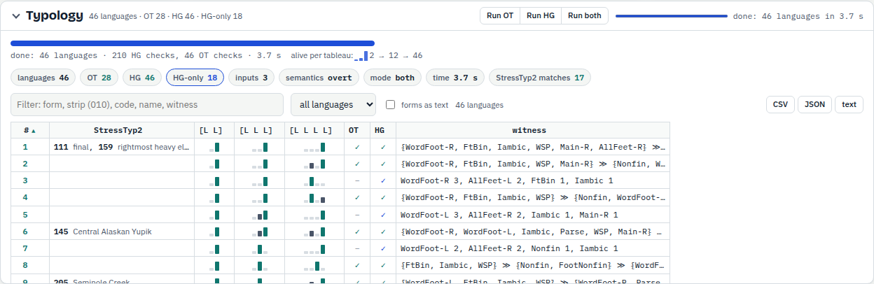
Task: Toggle the HG 46 filter chip
Action: pos(142,78)
